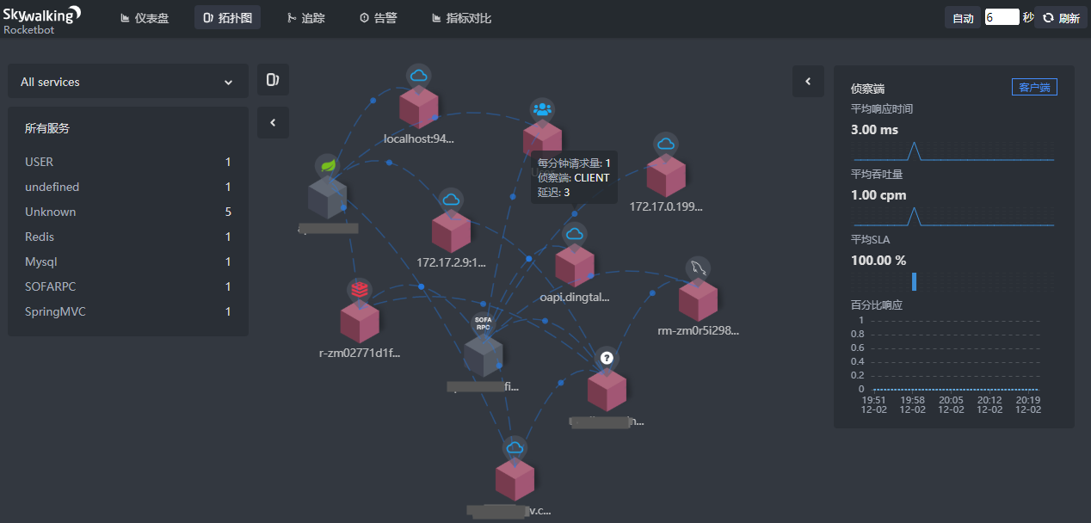
Task: Open the 仪表盘 dashboard tab
Action: point(145,18)
